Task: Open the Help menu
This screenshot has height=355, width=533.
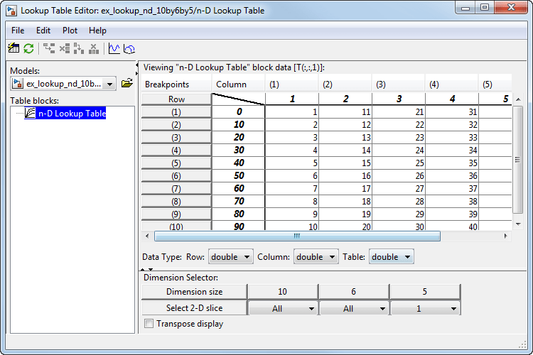Action: 97,31
